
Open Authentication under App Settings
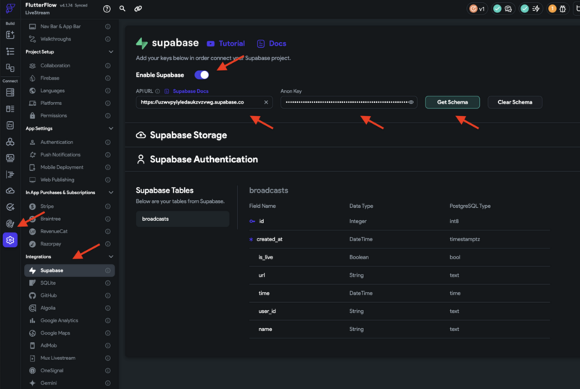[x=70, y=142]
